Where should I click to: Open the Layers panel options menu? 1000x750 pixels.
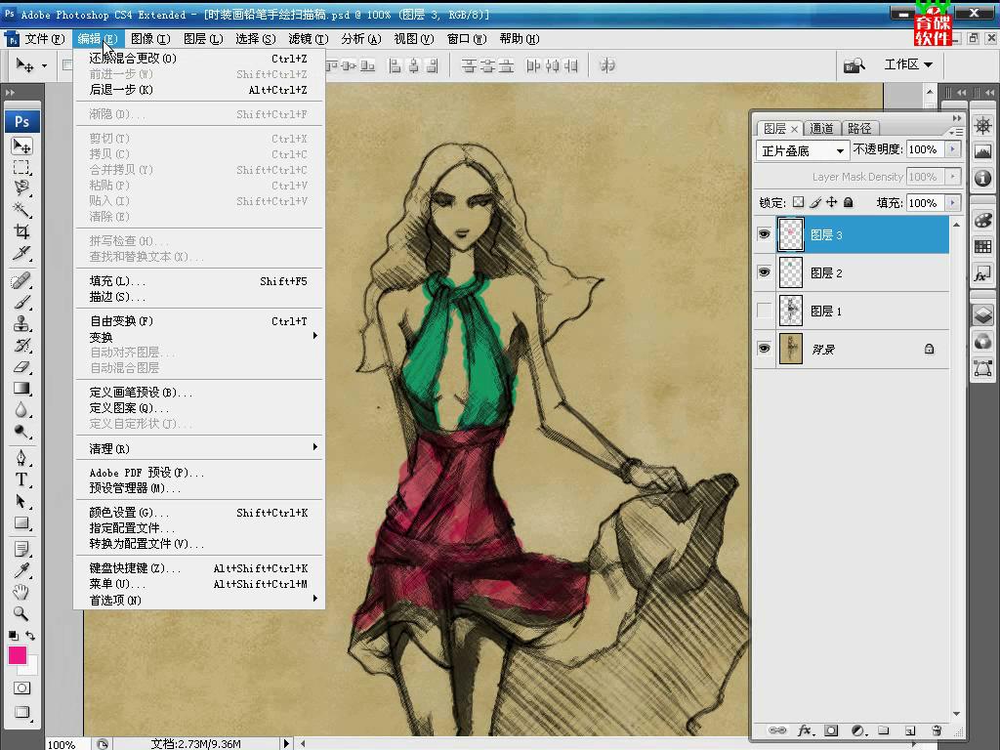tap(955, 131)
